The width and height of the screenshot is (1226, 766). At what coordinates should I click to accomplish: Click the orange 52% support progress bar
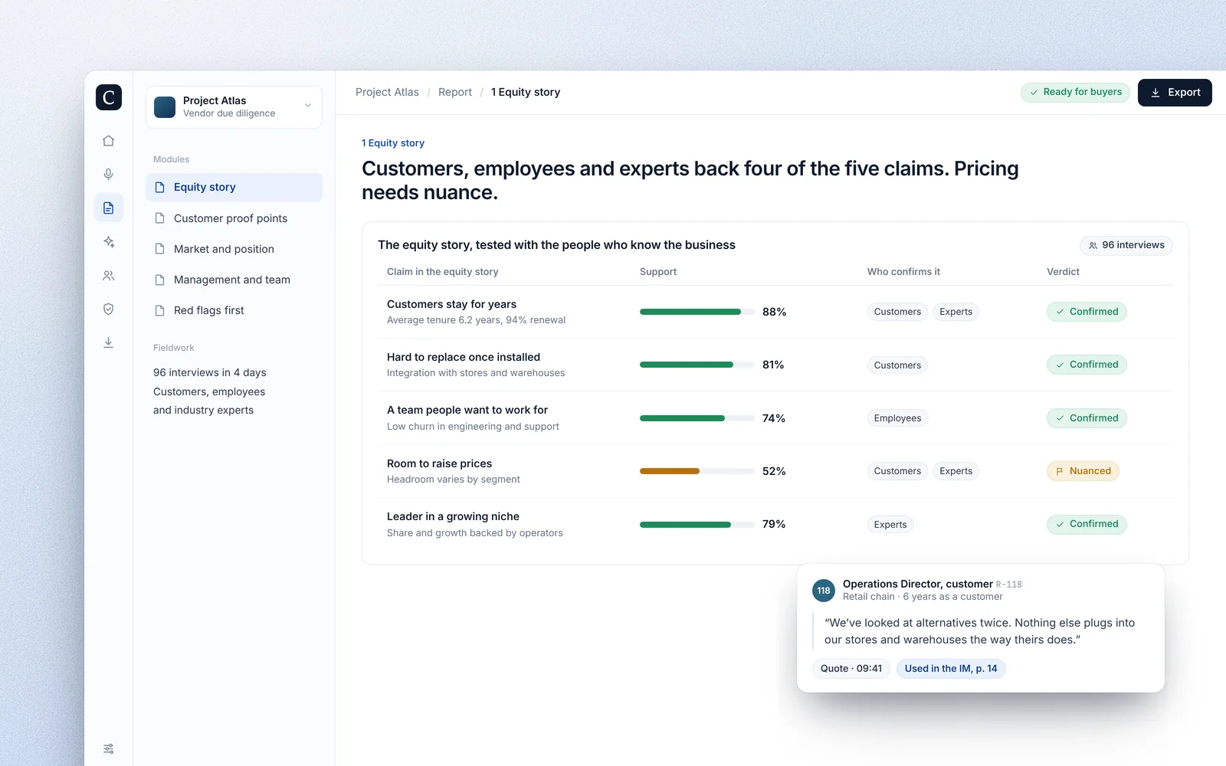coord(697,471)
